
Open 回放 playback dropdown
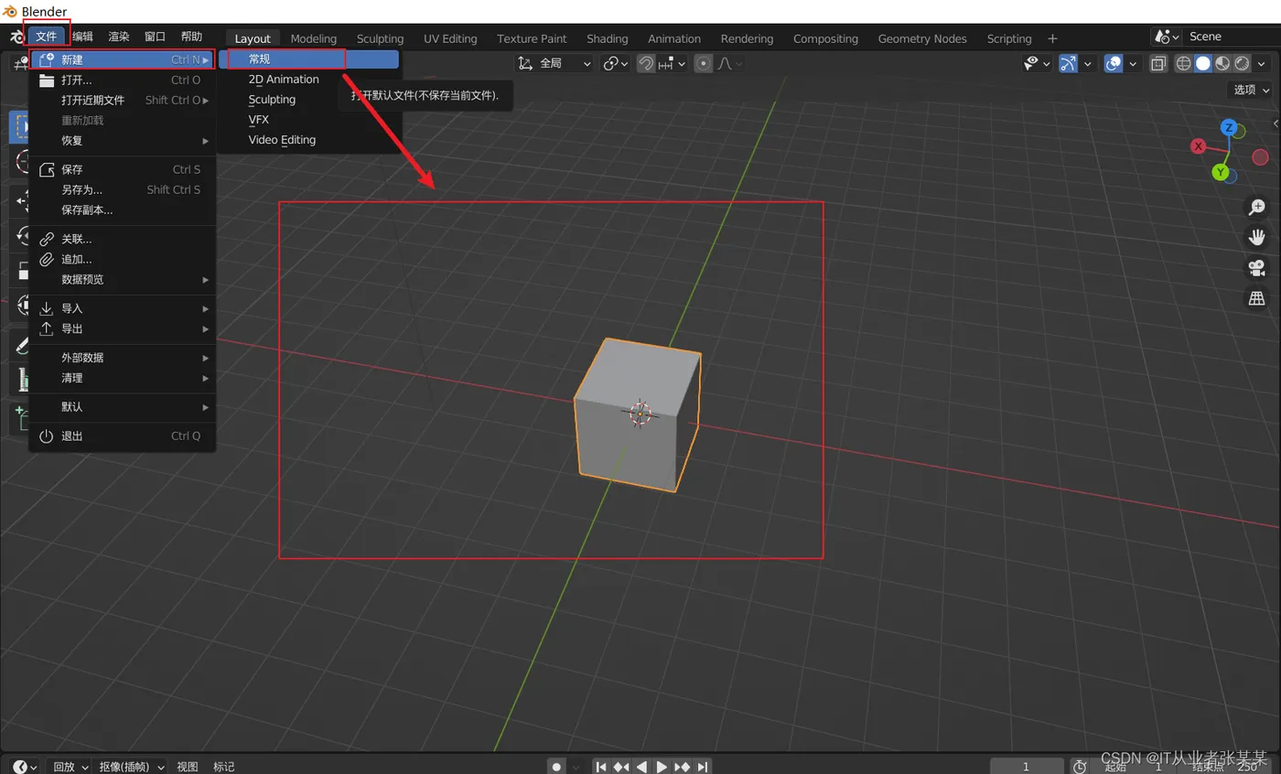tap(69, 767)
